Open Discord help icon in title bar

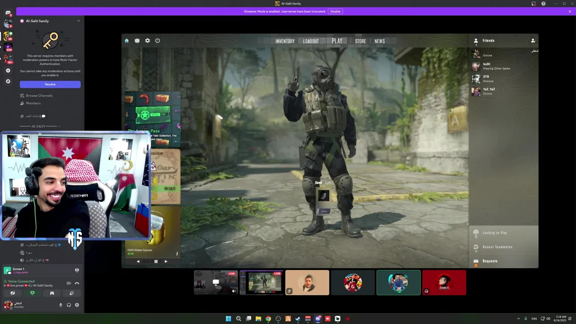pos(543,4)
